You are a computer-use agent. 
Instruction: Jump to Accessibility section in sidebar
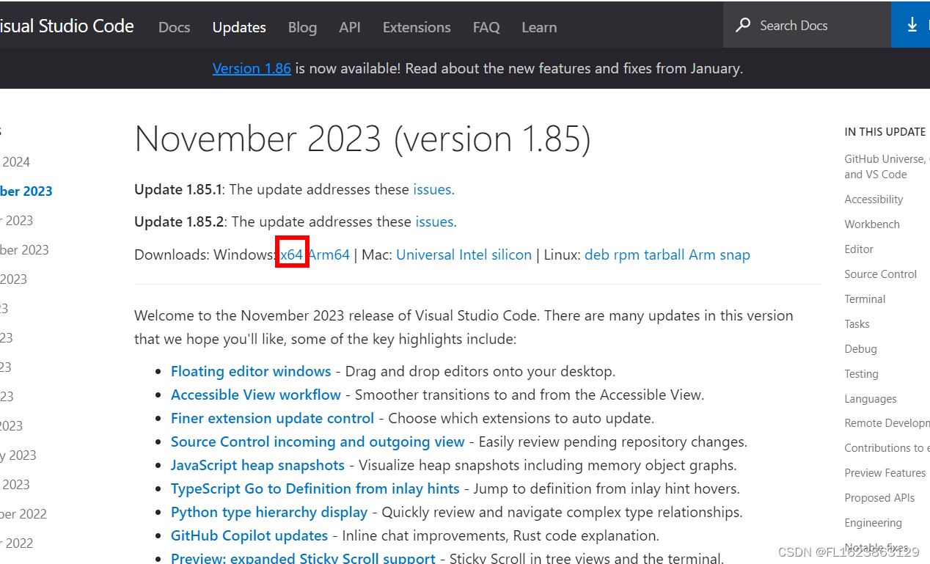click(874, 199)
